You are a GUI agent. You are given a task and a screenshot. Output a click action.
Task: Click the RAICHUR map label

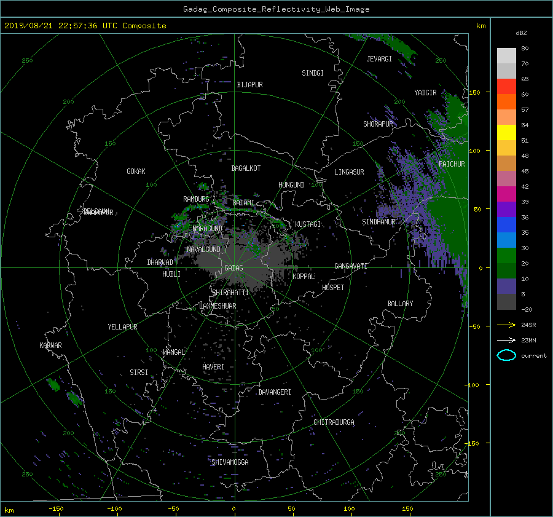pos(452,164)
